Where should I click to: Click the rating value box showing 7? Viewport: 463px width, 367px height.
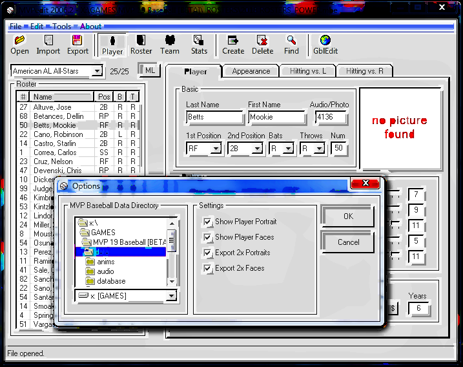coord(416,194)
